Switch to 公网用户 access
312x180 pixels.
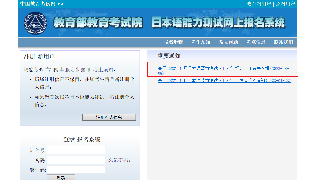(285, 4)
